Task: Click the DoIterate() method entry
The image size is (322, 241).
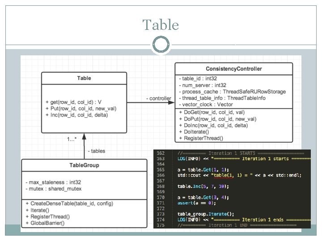Action: tap(194, 132)
